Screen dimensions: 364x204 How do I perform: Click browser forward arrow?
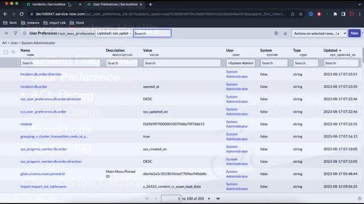[x=14, y=14]
